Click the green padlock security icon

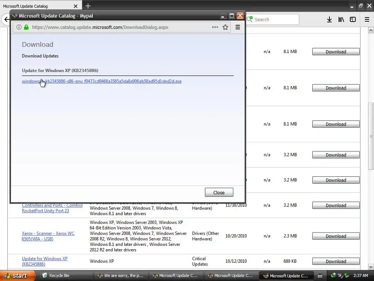[x=26, y=27]
